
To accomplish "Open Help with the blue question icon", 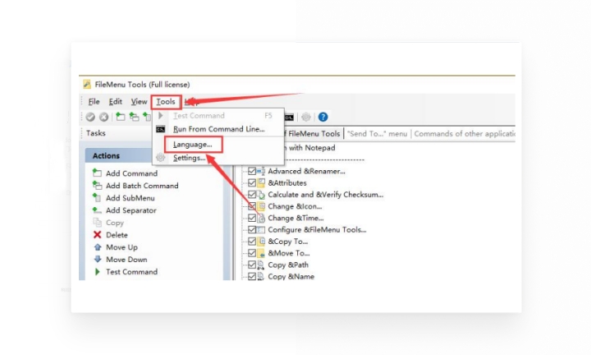I will click(x=323, y=117).
